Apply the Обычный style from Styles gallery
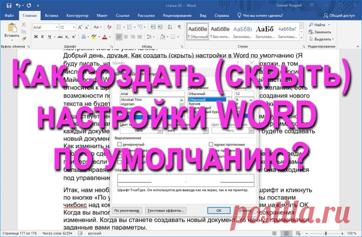This screenshot has width=362, height=237. pos(198,31)
